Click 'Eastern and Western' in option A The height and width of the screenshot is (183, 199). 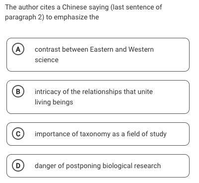(x=122, y=49)
